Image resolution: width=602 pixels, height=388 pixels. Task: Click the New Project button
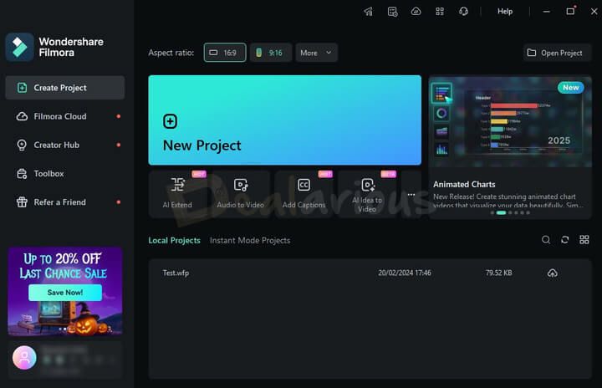tap(284, 120)
